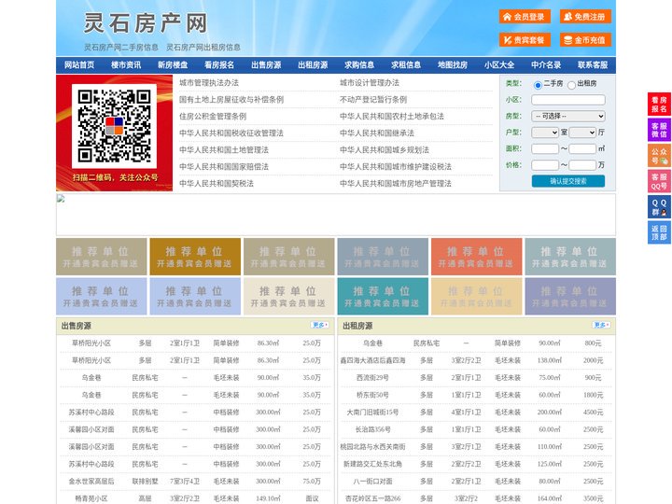Open the 看房报名 side floating icon

click(659, 104)
